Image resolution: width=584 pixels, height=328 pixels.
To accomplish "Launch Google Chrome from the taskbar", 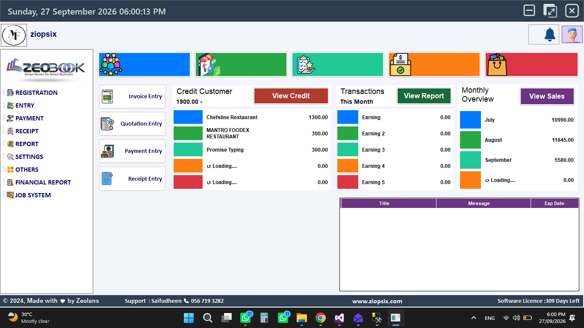I will point(320,318).
